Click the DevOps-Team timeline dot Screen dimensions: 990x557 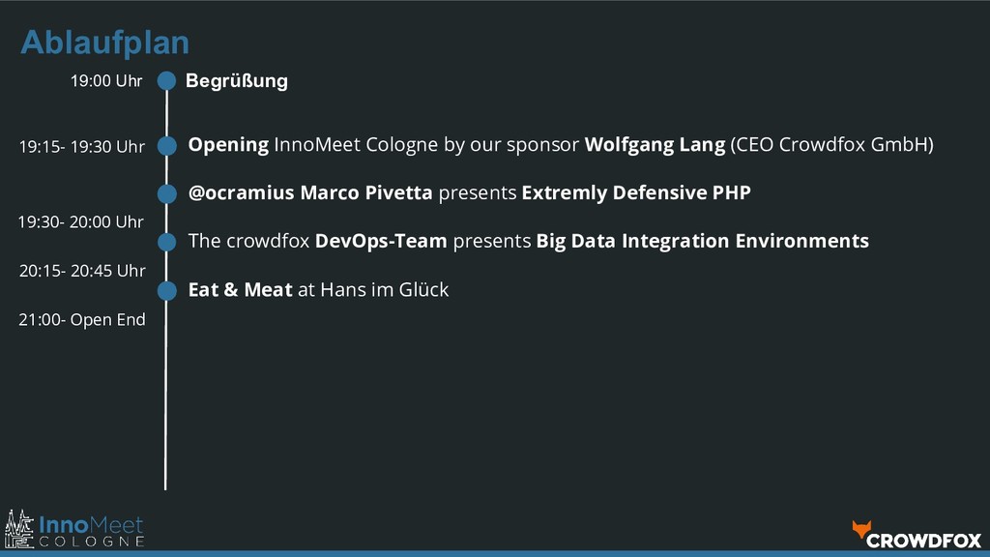[167, 241]
